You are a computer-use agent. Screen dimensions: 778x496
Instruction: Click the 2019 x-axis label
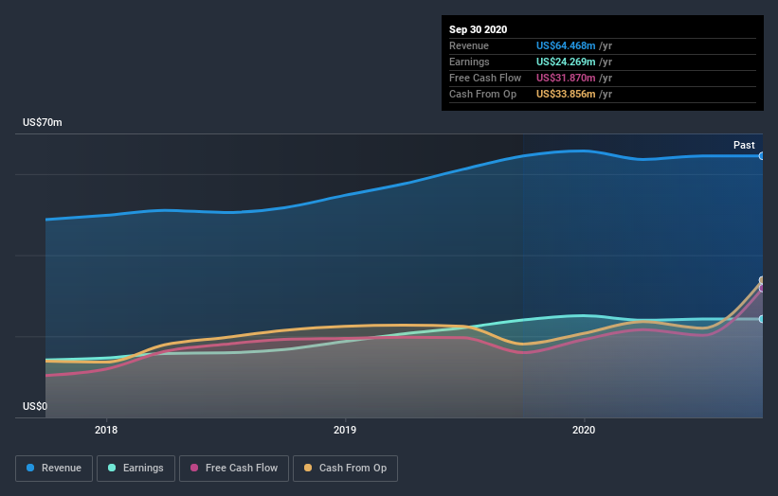click(345, 430)
